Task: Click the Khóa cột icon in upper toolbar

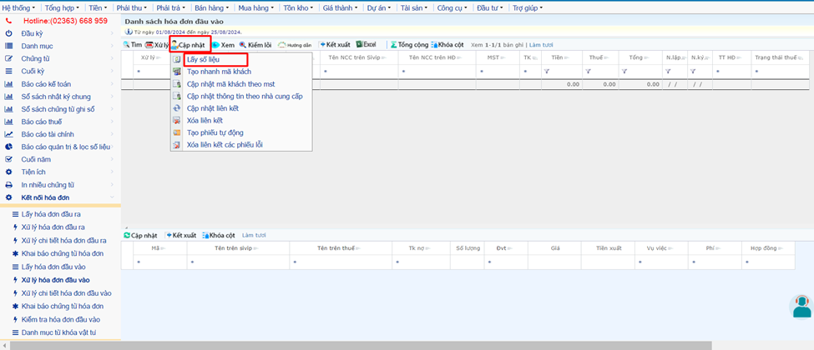Action: pos(435,44)
